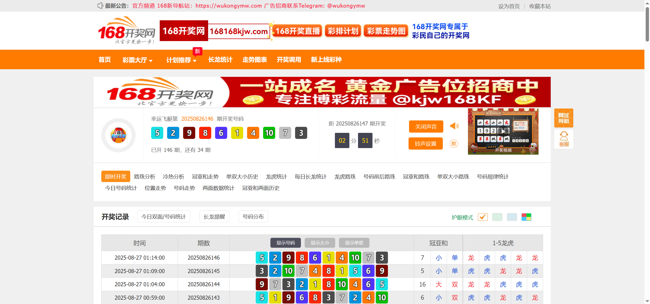Image resolution: width=650 pixels, height=304 pixels.
Task: Click the speaker volume icon
Action: pos(454,126)
